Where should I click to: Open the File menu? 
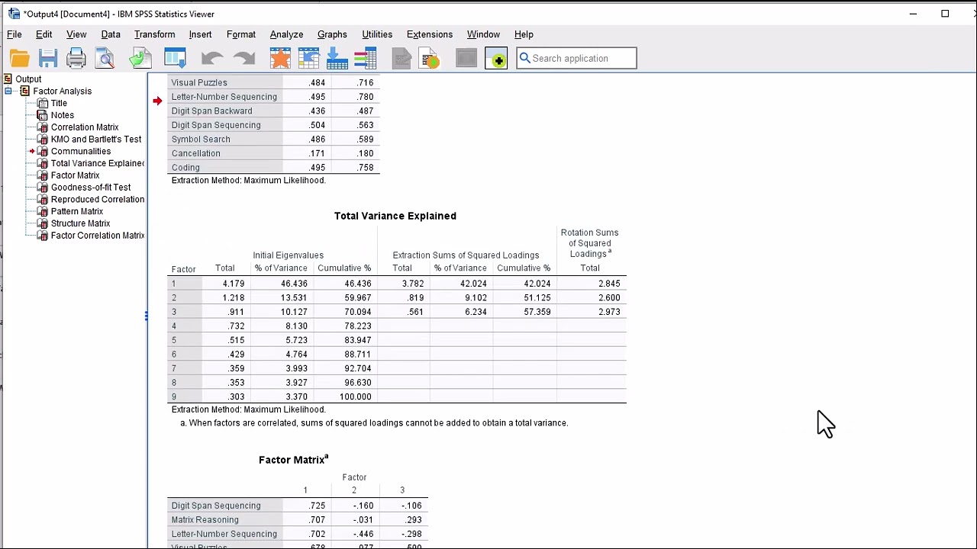tap(15, 34)
